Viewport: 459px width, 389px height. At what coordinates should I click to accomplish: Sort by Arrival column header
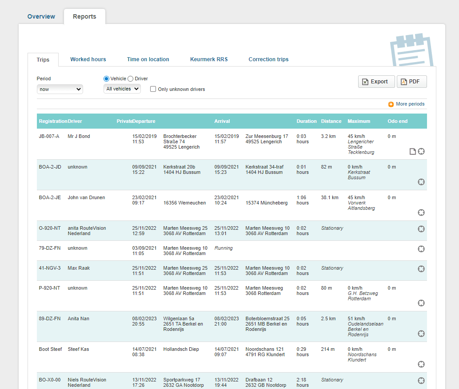pos(222,121)
